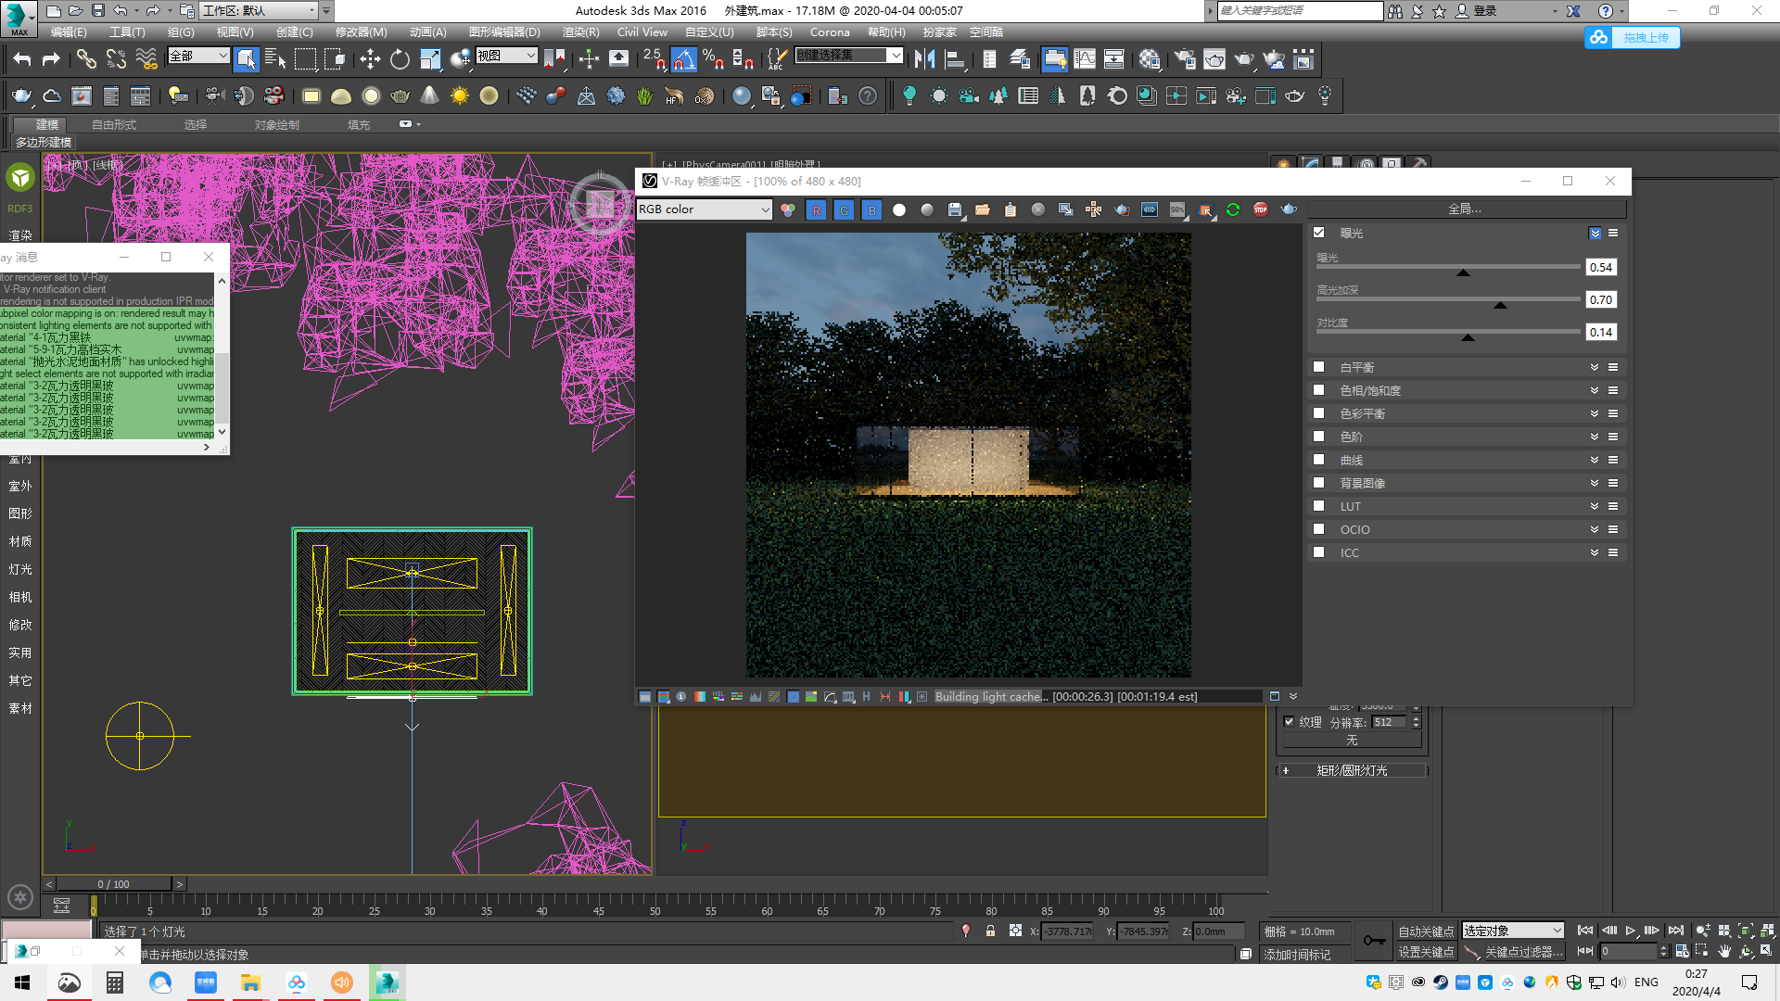Open the 渲染(R) menu
Viewport: 1780px width, 1001px height.
[580, 32]
